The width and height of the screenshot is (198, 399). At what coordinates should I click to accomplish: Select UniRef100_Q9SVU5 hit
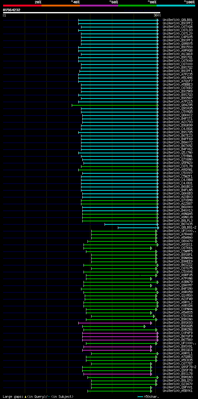178,109
